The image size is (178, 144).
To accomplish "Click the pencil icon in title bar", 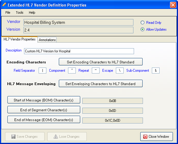I will [x=4, y=5].
